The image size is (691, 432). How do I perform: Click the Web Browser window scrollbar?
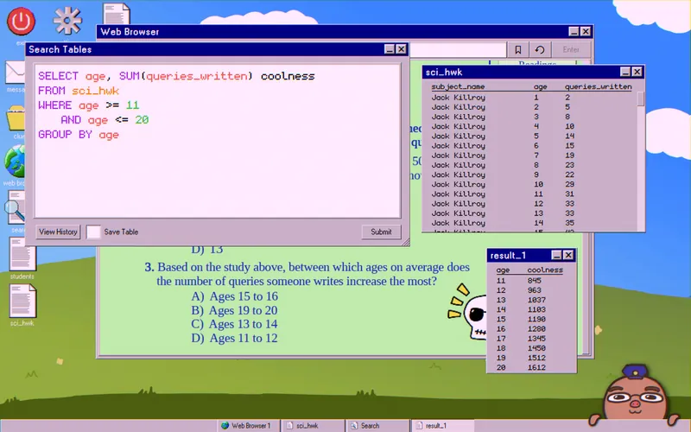586,293
